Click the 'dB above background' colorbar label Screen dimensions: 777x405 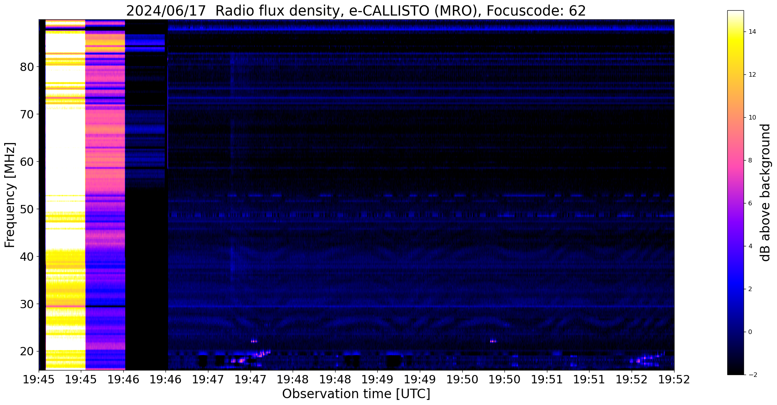click(x=766, y=192)
